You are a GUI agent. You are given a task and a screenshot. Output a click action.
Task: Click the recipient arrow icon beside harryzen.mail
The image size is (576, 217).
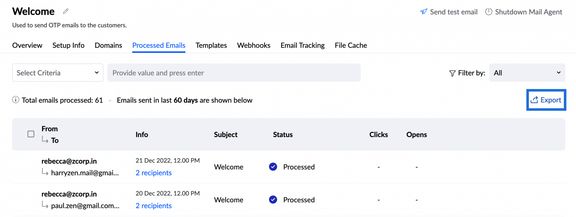pos(45,172)
